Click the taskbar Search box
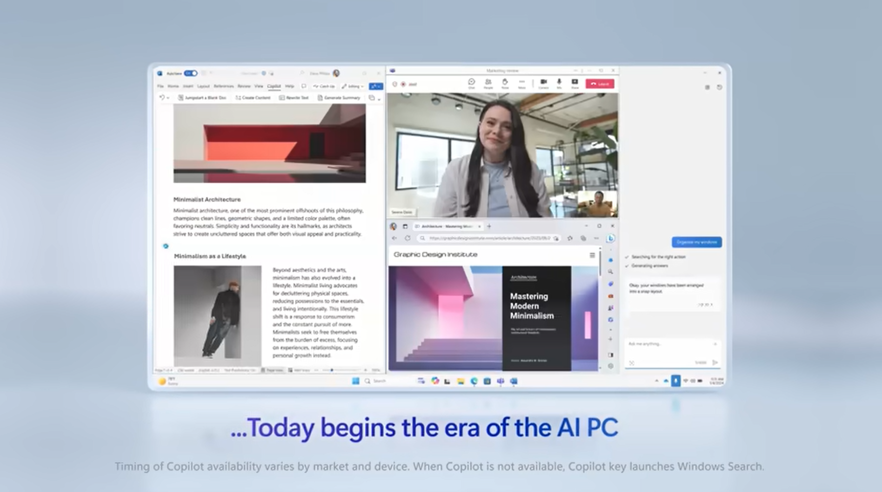The height and width of the screenshot is (492, 882). point(377,381)
